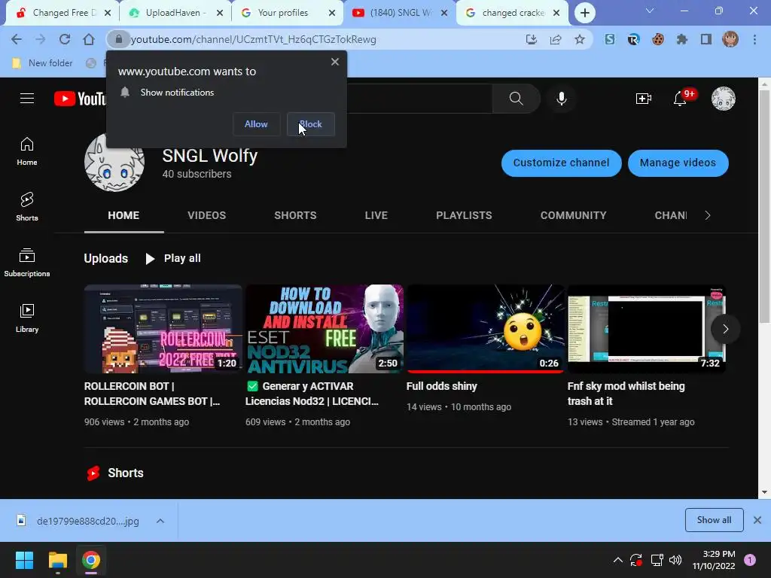Switch to the changed cracke browser tab
This screenshot has width=771, height=578.
coord(510,13)
